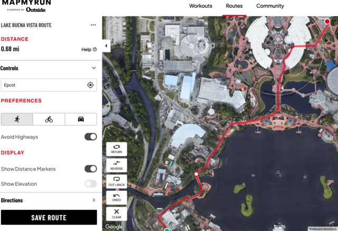Click the Return route tool
Viewport: 338px width, 231px height.
pos(116,149)
